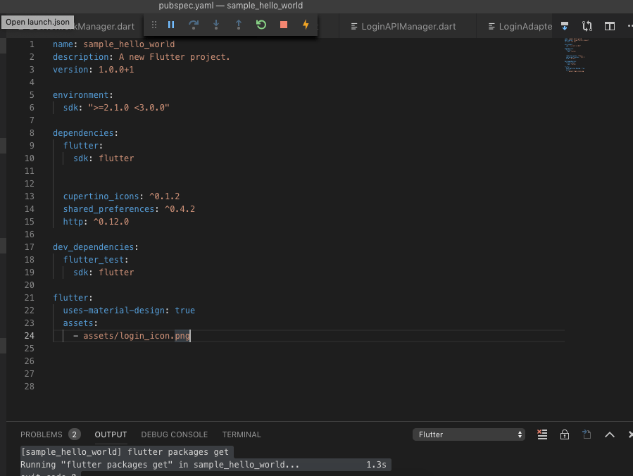
Task: Open the Flutter output channel dropdown
Action: [x=469, y=434]
